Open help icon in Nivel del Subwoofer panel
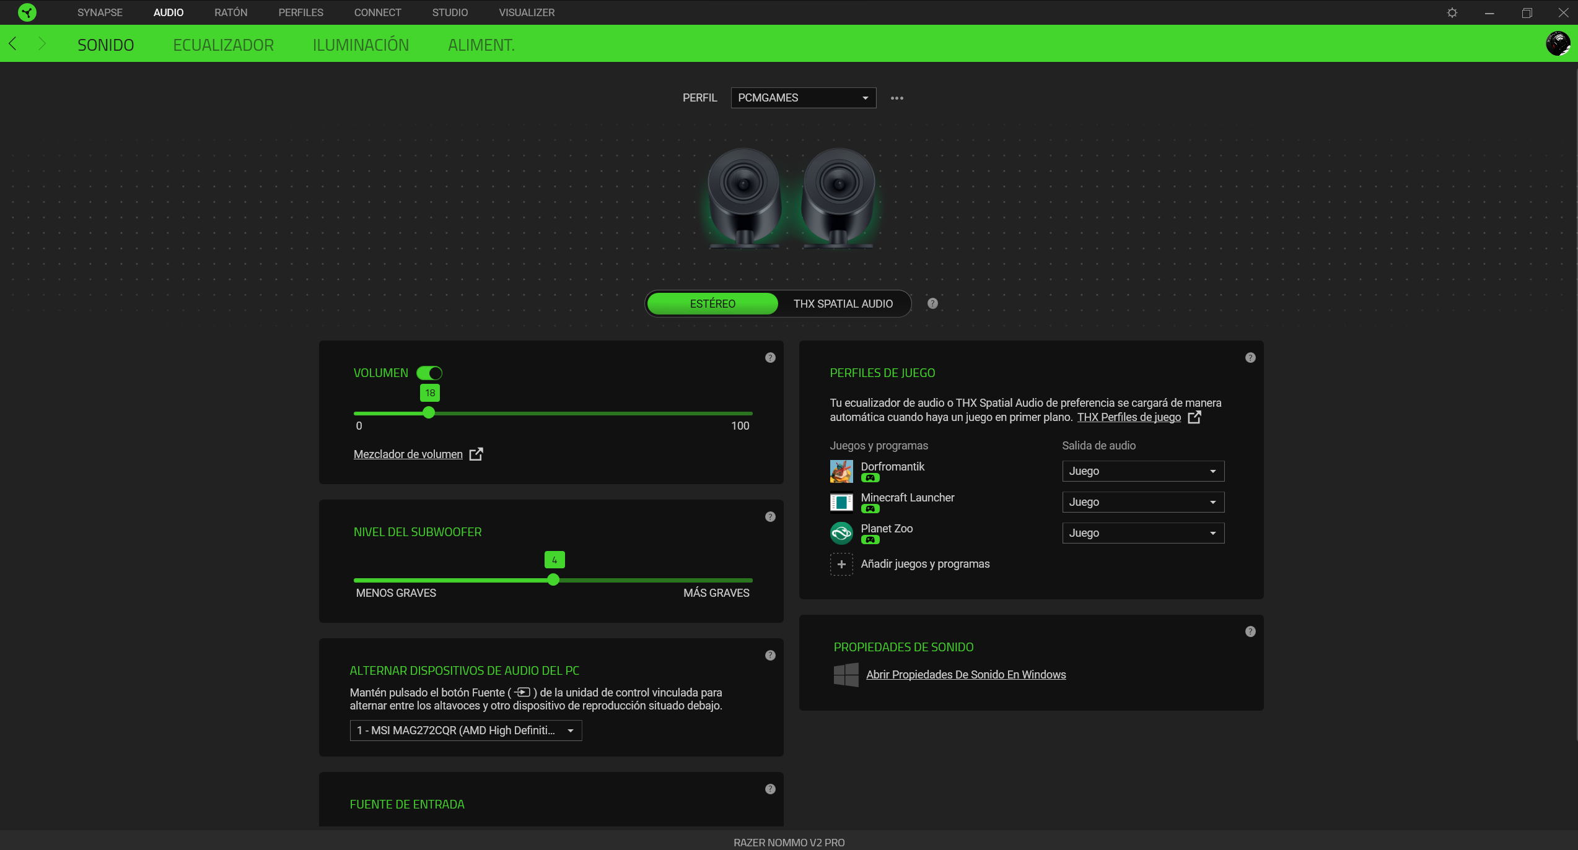This screenshot has width=1578, height=850. [x=770, y=517]
